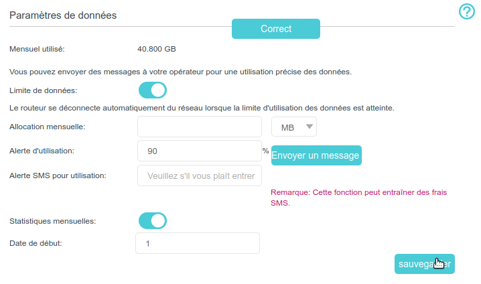Click the Paramètres de données heading
Image resolution: width=481 pixels, height=284 pixels.
63,15
